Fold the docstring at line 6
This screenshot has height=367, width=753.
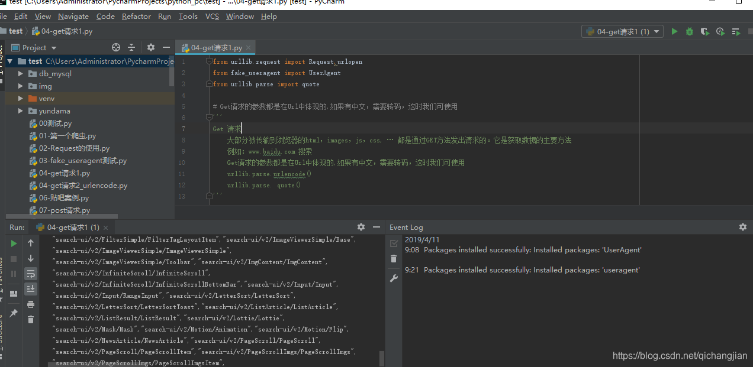209,118
